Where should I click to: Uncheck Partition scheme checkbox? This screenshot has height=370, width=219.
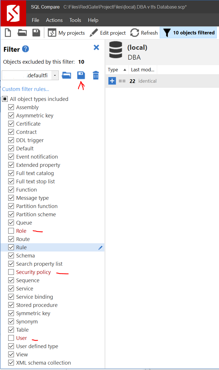[11, 215]
